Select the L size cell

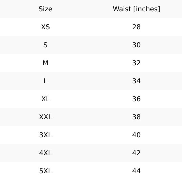click(45, 81)
